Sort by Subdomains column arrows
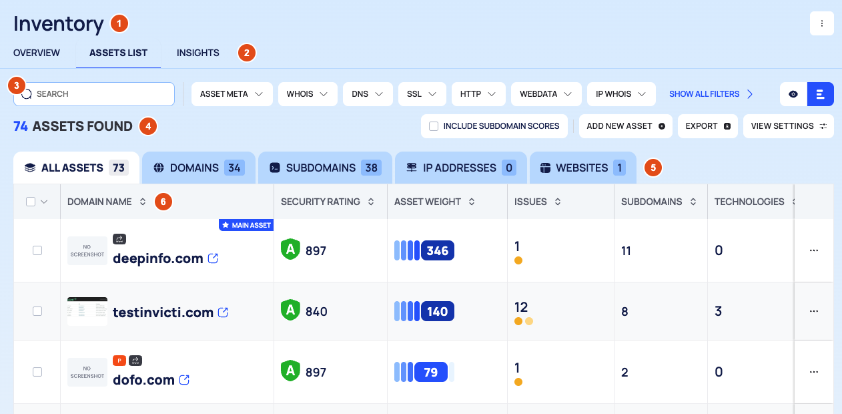Screen dimensions: 842x414 [x=693, y=202]
